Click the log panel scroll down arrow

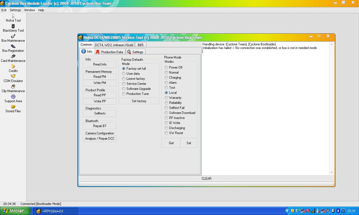click(332, 172)
